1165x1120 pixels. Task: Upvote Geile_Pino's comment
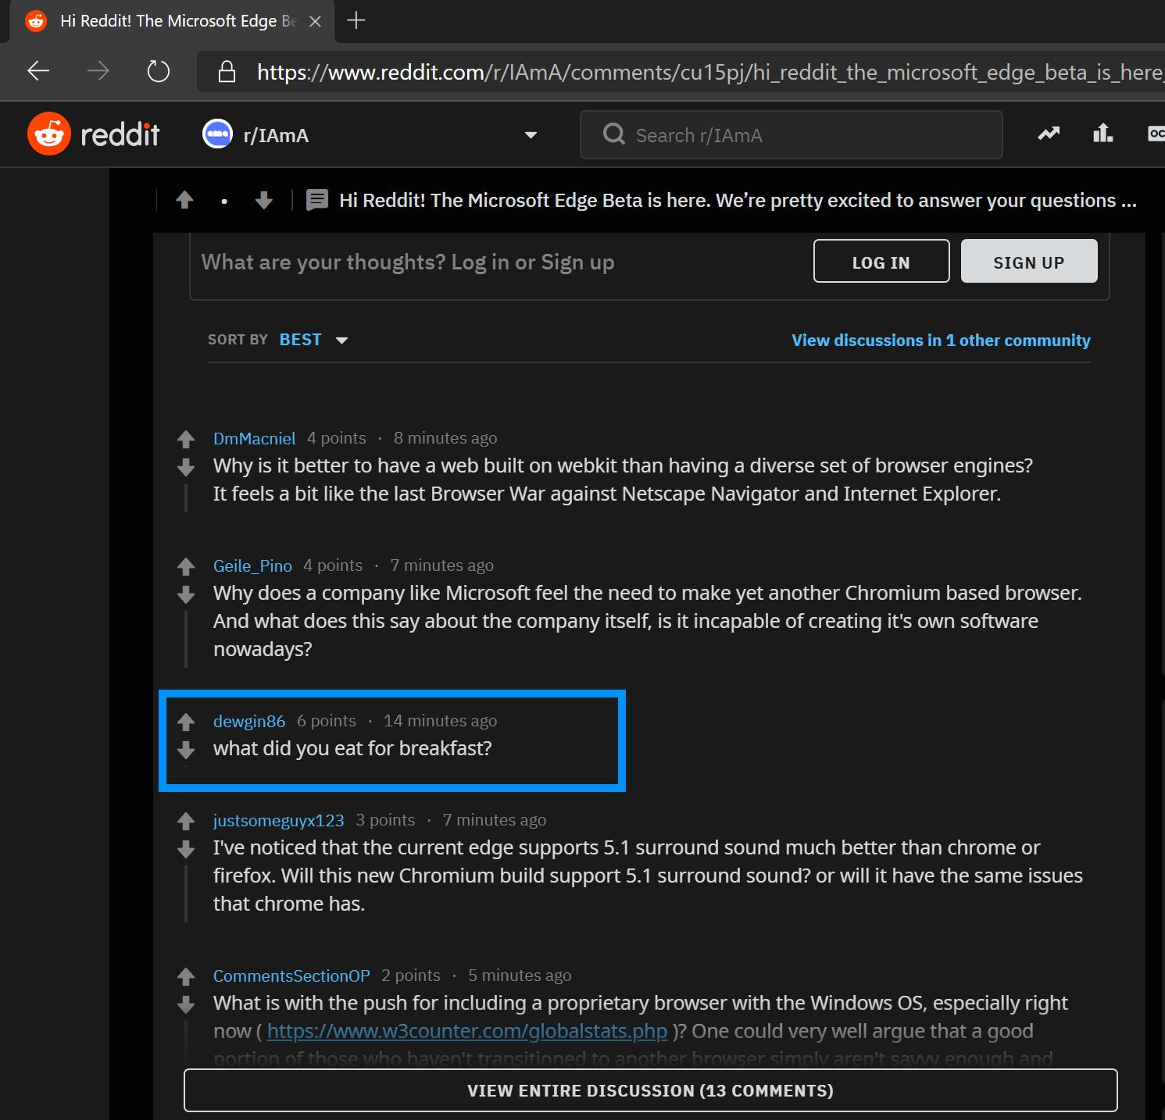click(x=185, y=566)
